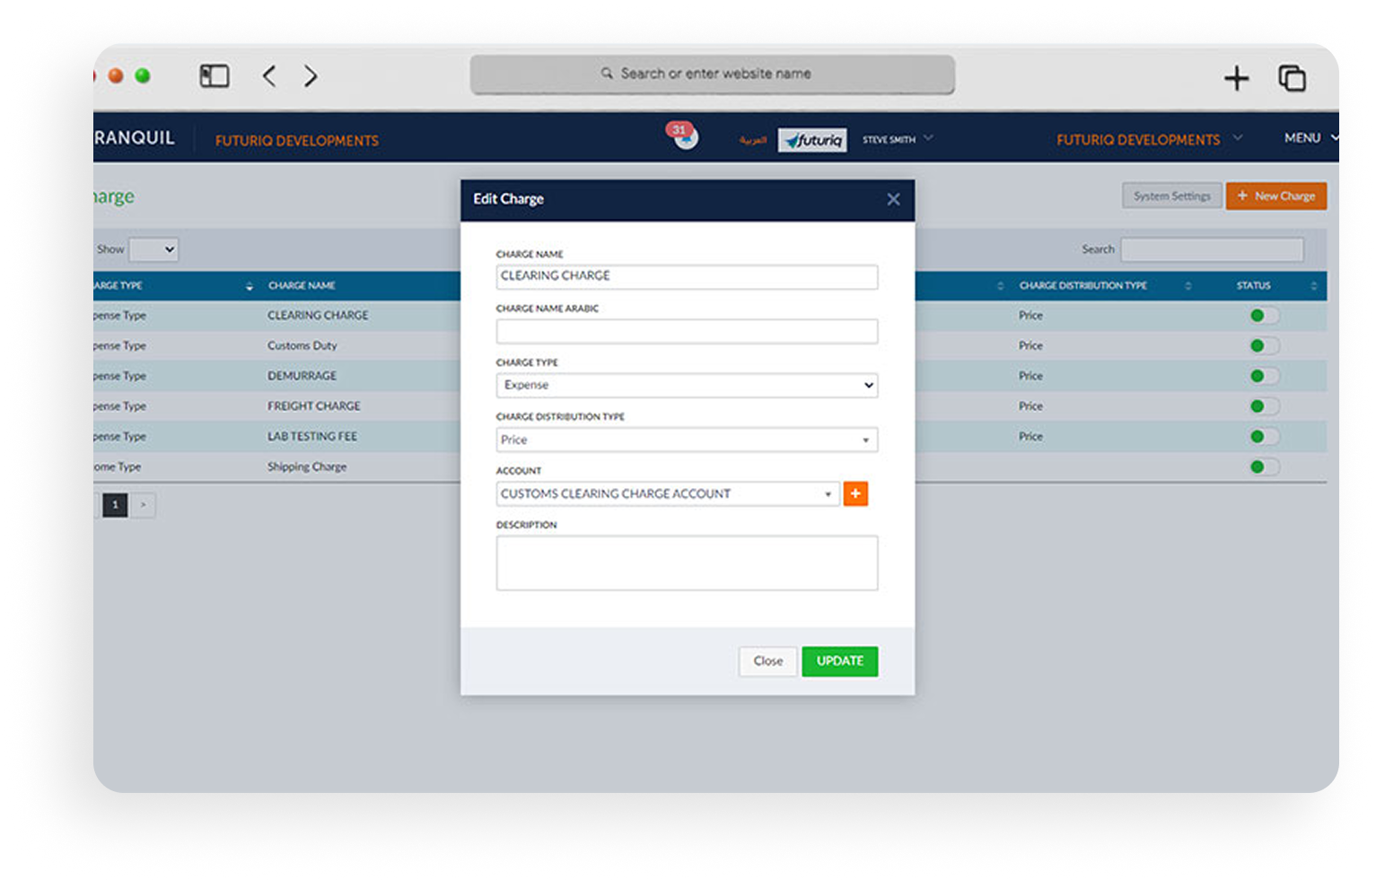The image size is (1376, 880).
Task: Open a new browser tab with plus icon
Action: click(x=1236, y=78)
